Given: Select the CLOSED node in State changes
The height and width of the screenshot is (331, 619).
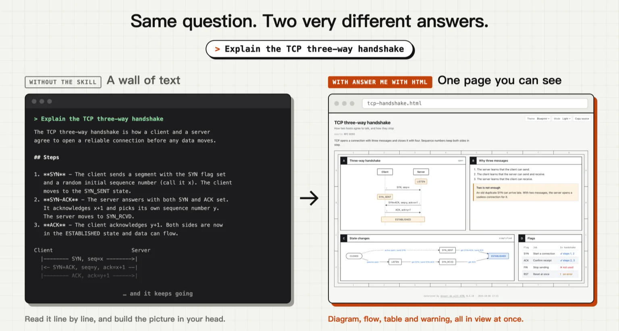Looking at the screenshot, I should click(x=354, y=256).
